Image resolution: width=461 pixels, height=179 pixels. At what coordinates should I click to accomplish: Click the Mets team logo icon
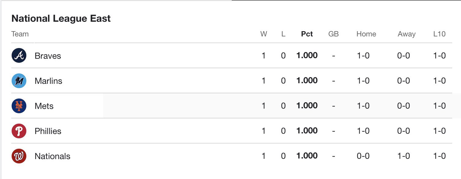point(19,106)
